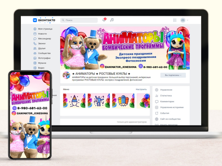
Task: Open the party hat menu thumbnail
Action: pos(74,101)
